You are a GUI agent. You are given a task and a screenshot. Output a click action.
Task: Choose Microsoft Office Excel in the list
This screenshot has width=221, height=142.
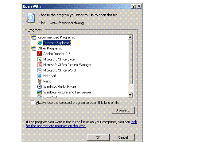coord(59,59)
